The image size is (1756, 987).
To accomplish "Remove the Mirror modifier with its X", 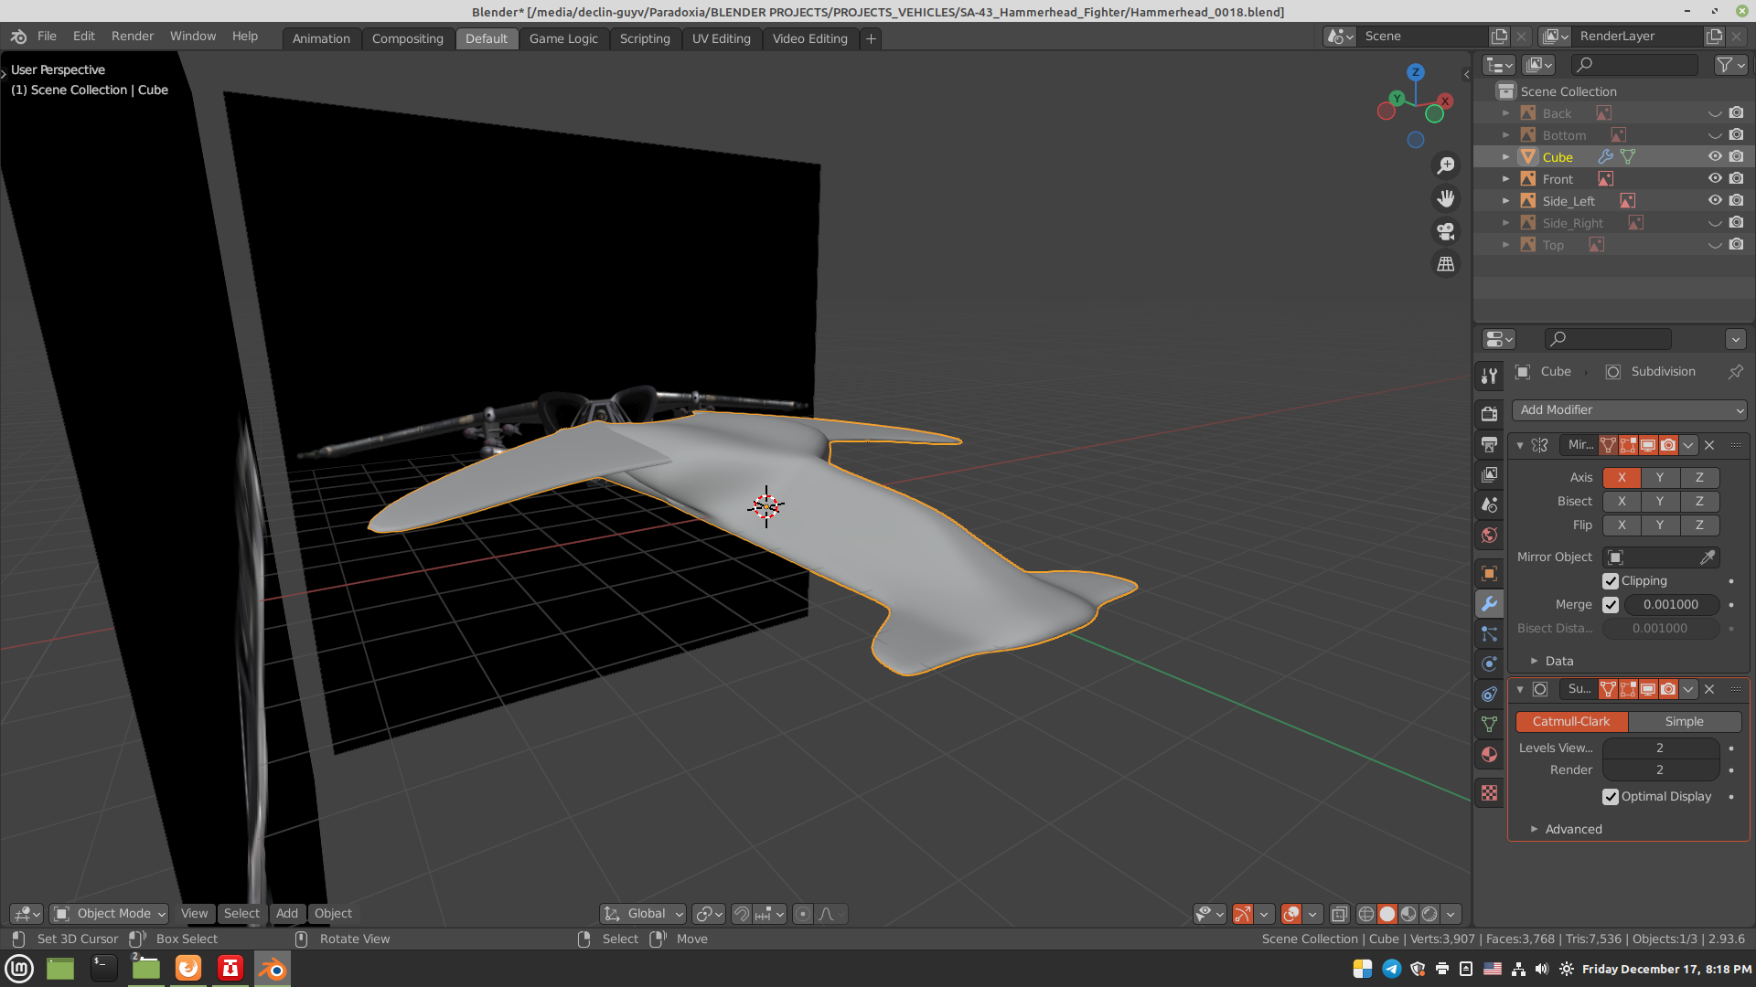I will pos(1709,445).
